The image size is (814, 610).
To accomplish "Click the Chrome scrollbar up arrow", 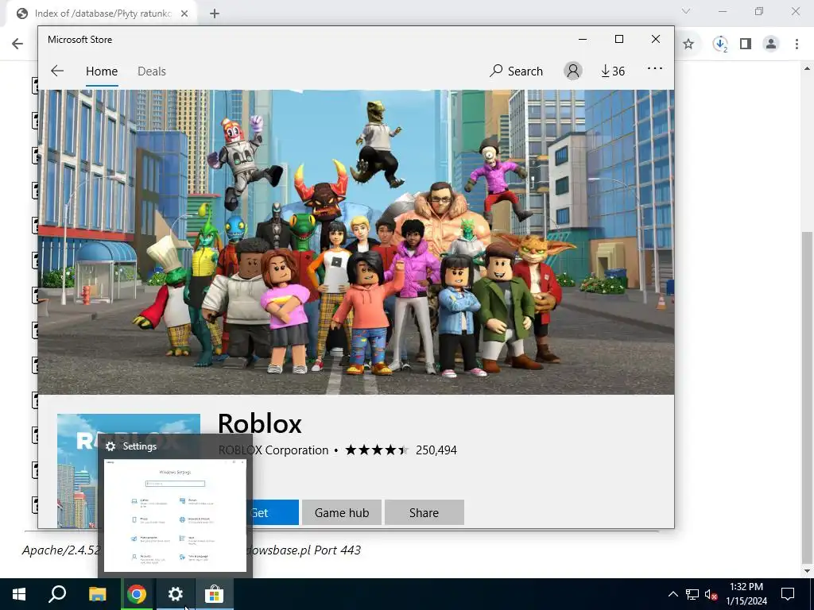I will [806, 68].
